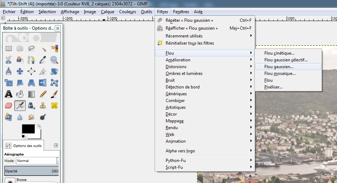337x183 pixels.
Task: Activate the Zoom magnifier tool
Action: click(x=54, y=60)
